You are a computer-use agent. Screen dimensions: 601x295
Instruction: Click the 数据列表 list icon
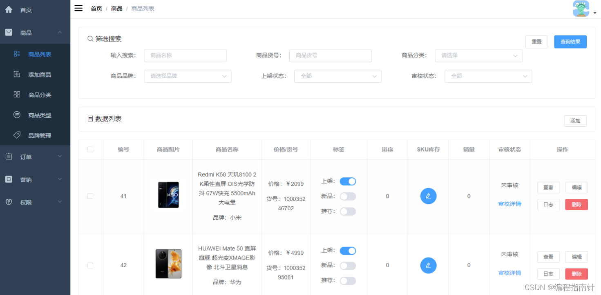(90, 119)
